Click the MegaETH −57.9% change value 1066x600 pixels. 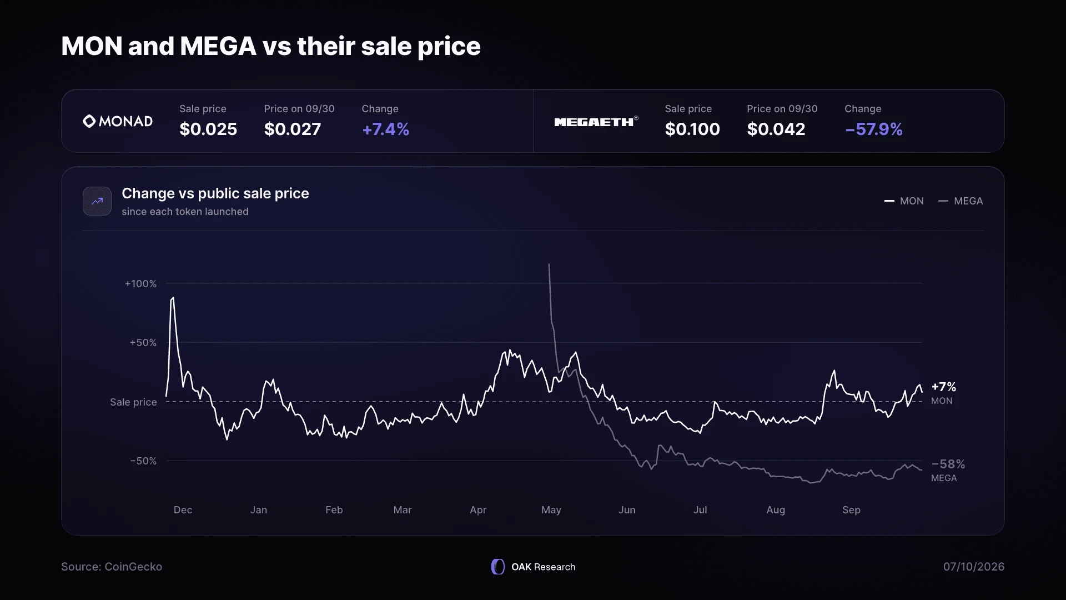click(874, 129)
